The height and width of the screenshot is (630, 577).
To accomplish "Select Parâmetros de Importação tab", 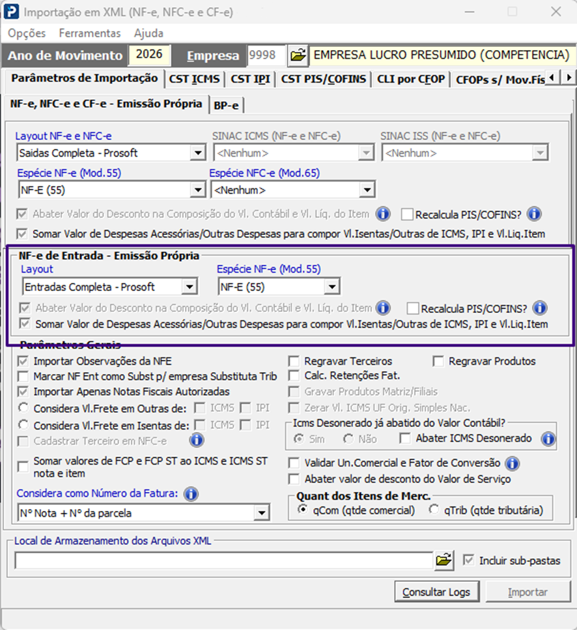I will [85, 78].
